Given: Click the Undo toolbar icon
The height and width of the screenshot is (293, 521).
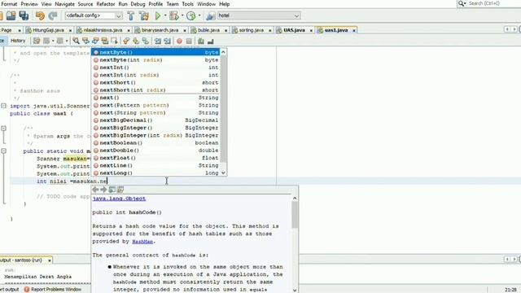Looking at the screenshot, I should pyautogui.click(x=40, y=15).
